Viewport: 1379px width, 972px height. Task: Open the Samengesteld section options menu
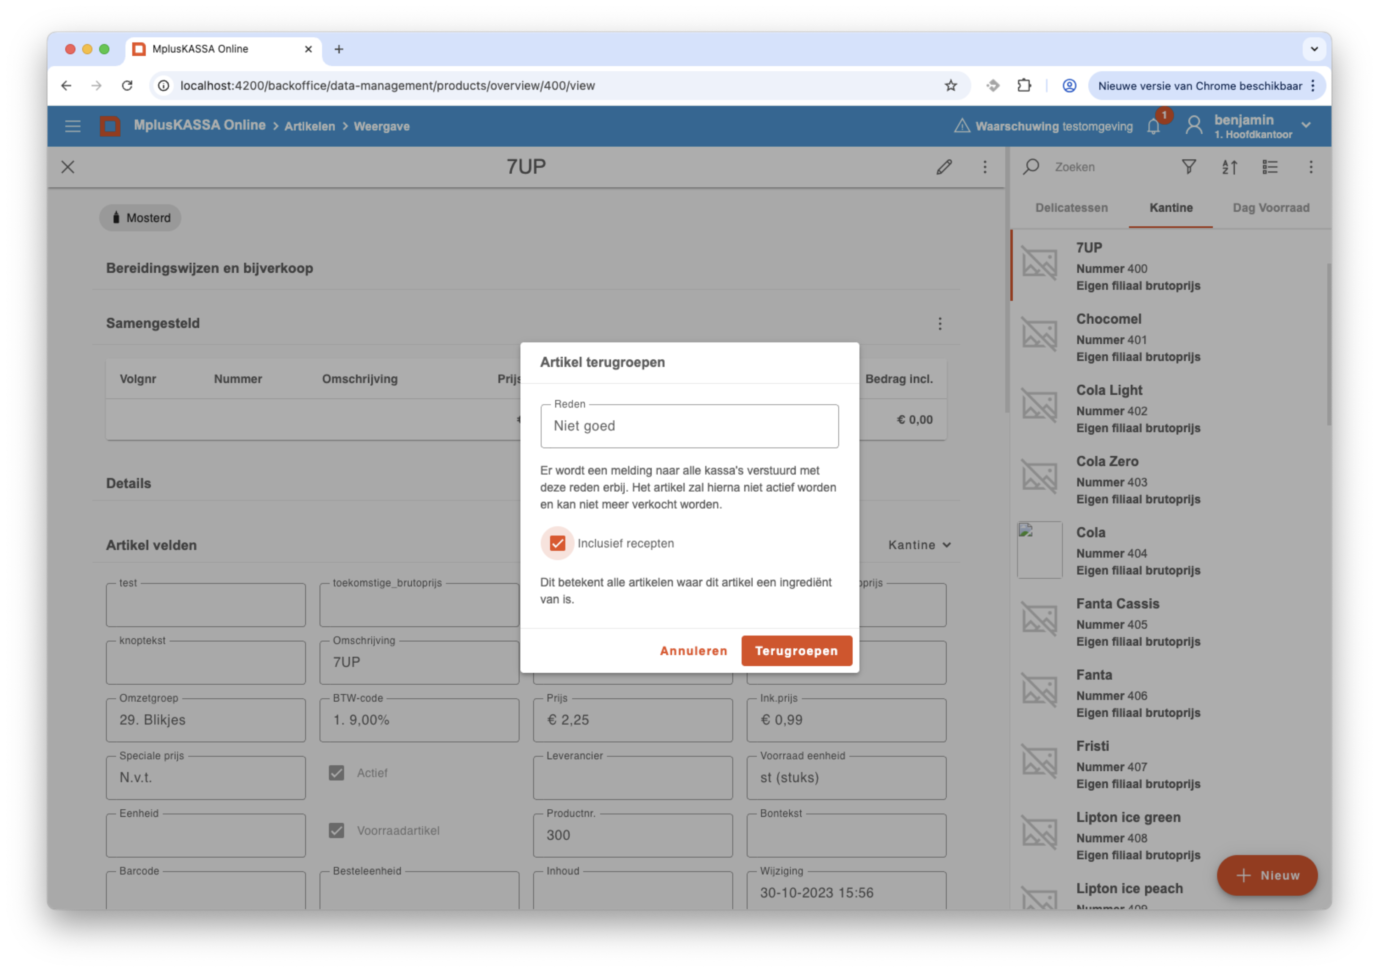[940, 324]
